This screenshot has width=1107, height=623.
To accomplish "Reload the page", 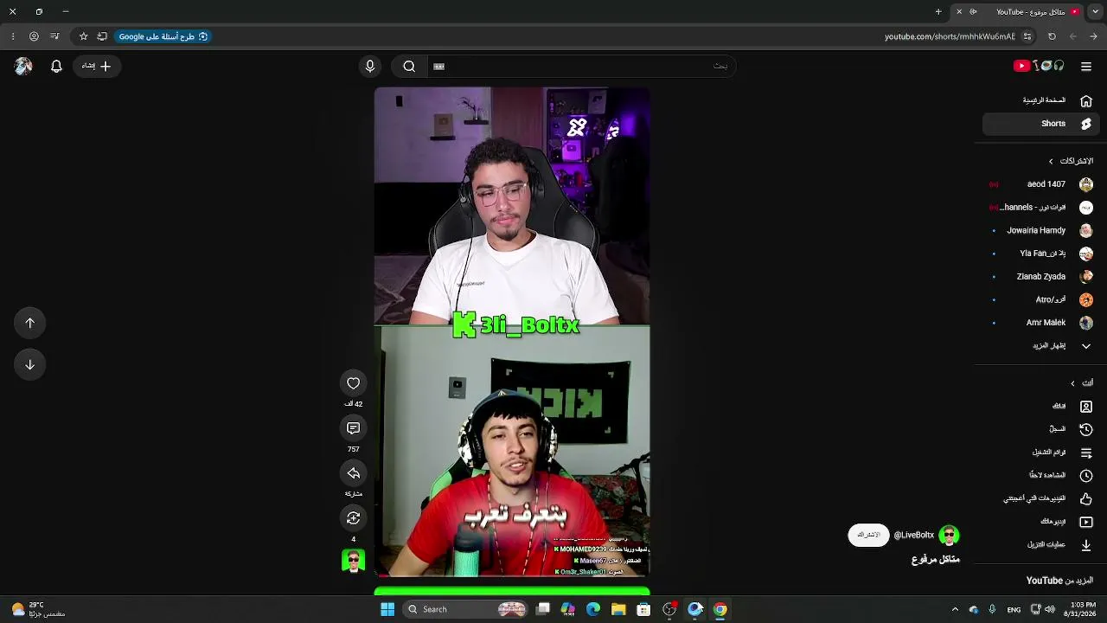I will (x=1052, y=36).
